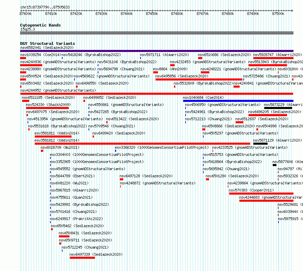Select nsv5712245 (Chuang2021) variant

click(85, 247)
